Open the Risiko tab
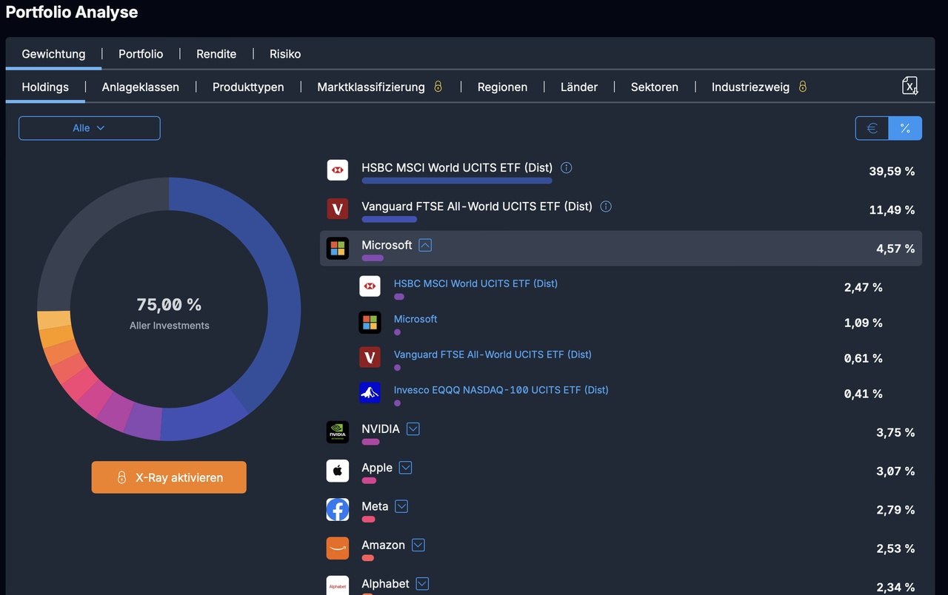948x595 pixels. pos(285,54)
